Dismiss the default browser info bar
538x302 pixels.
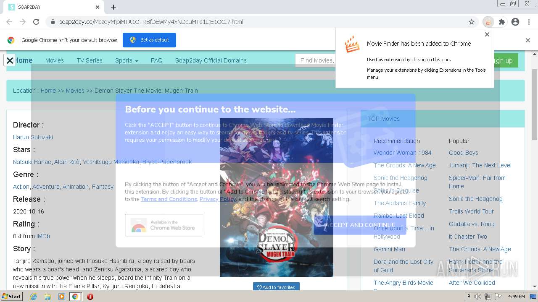click(x=528, y=40)
